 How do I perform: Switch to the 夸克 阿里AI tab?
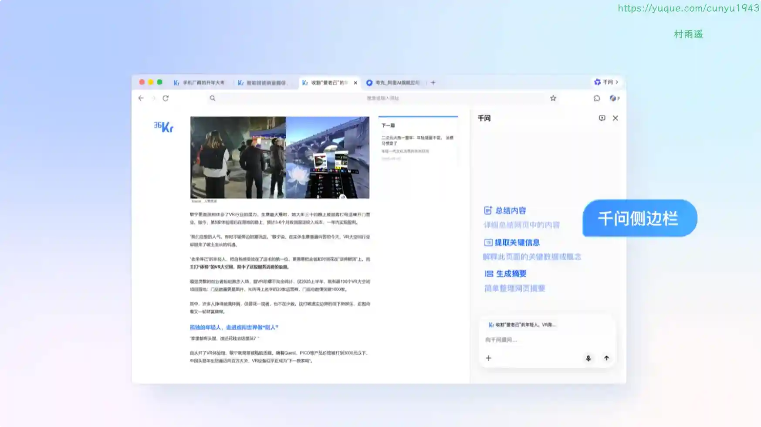coord(394,83)
